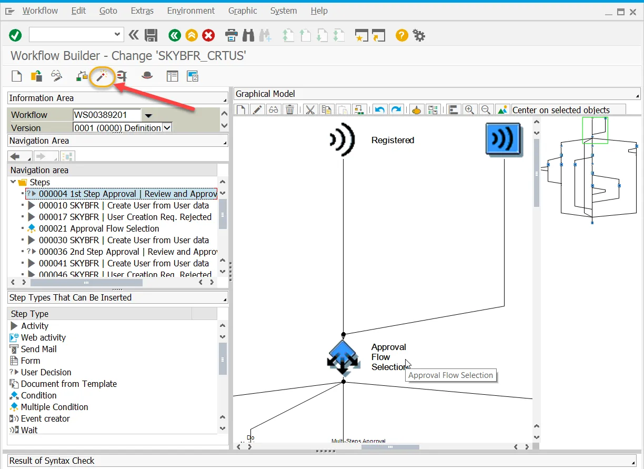Image resolution: width=644 pixels, height=469 pixels.
Task: Open the Edit menu
Action: (78, 11)
